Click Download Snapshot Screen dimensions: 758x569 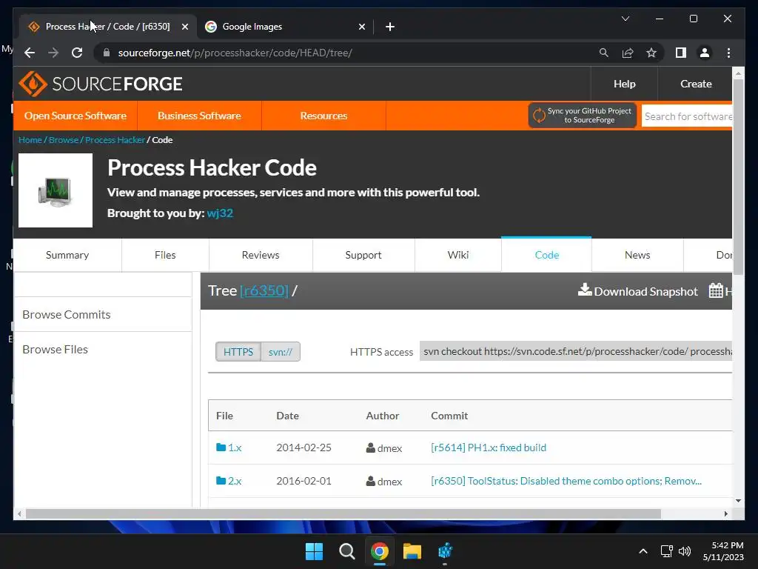[x=638, y=290]
